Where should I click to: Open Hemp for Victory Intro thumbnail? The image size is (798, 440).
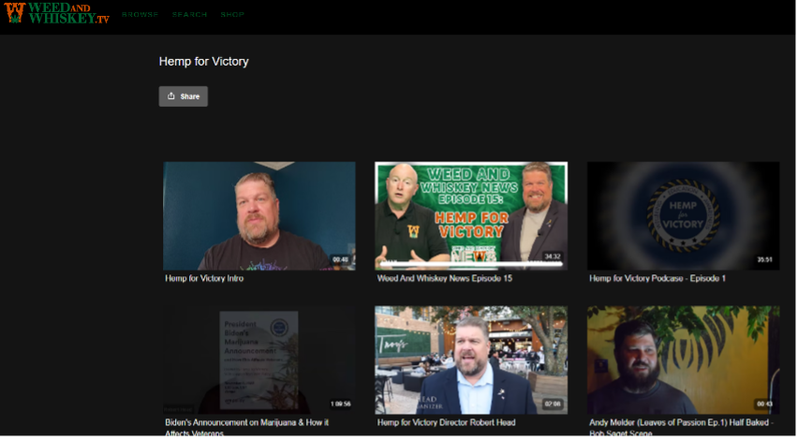click(x=259, y=216)
